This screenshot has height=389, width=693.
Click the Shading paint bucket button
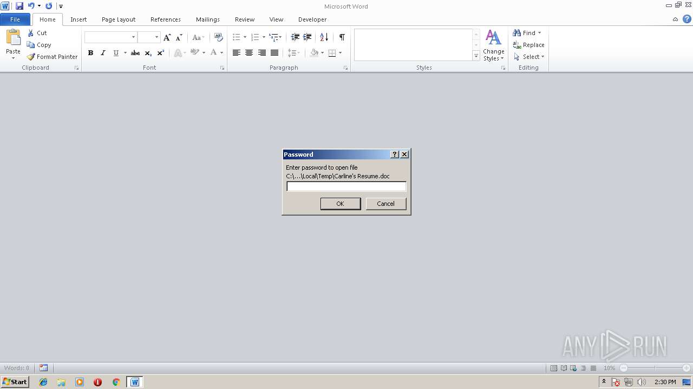[314, 52]
